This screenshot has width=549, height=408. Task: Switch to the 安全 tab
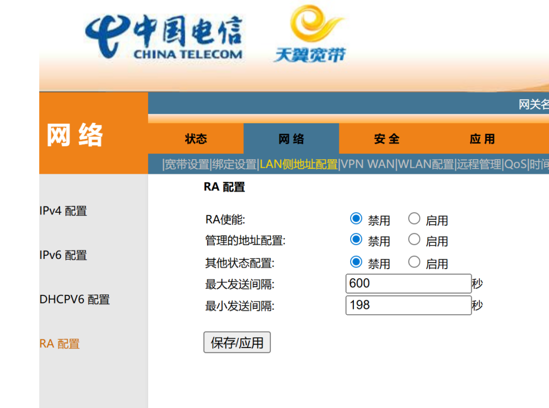(x=387, y=139)
